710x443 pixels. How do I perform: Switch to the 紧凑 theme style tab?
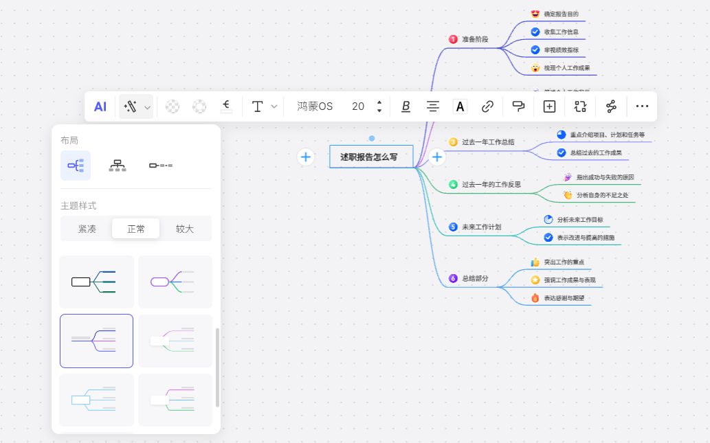(x=87, y=228)
